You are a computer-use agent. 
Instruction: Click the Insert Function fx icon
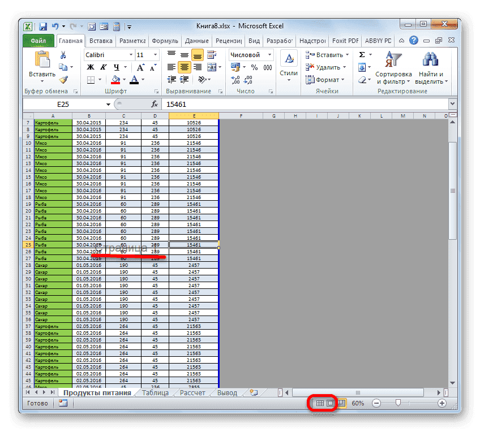click(154, 105)
